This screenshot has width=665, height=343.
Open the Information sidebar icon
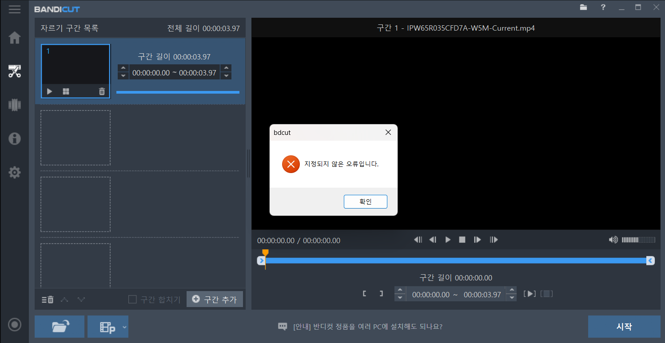click(x=15, y=138)
